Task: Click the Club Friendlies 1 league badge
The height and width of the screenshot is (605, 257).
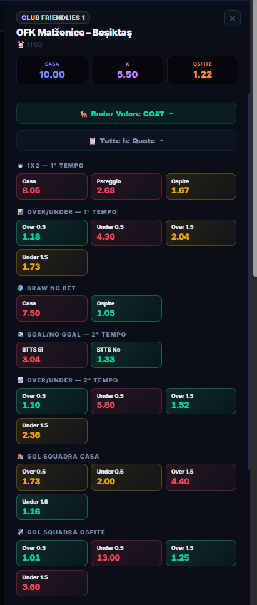Action: tap(53, 18)
